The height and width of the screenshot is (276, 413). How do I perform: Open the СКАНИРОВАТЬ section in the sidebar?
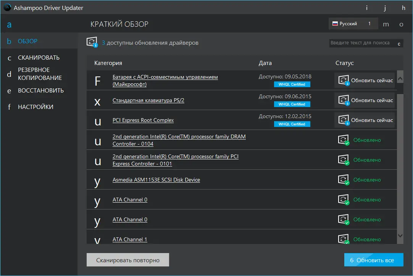coord(39,58)
